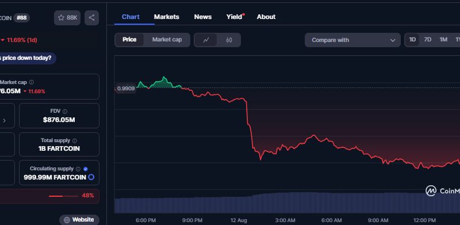Select the 7D time range
The width and height of the screenshot is (460, 225).
coord(428,40)
